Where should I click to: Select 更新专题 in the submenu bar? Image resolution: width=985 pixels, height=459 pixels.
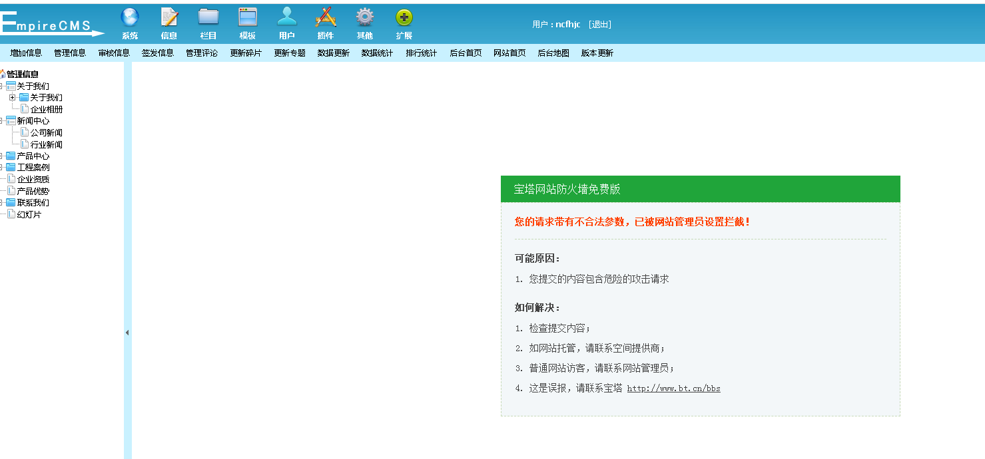pos(290,53)
